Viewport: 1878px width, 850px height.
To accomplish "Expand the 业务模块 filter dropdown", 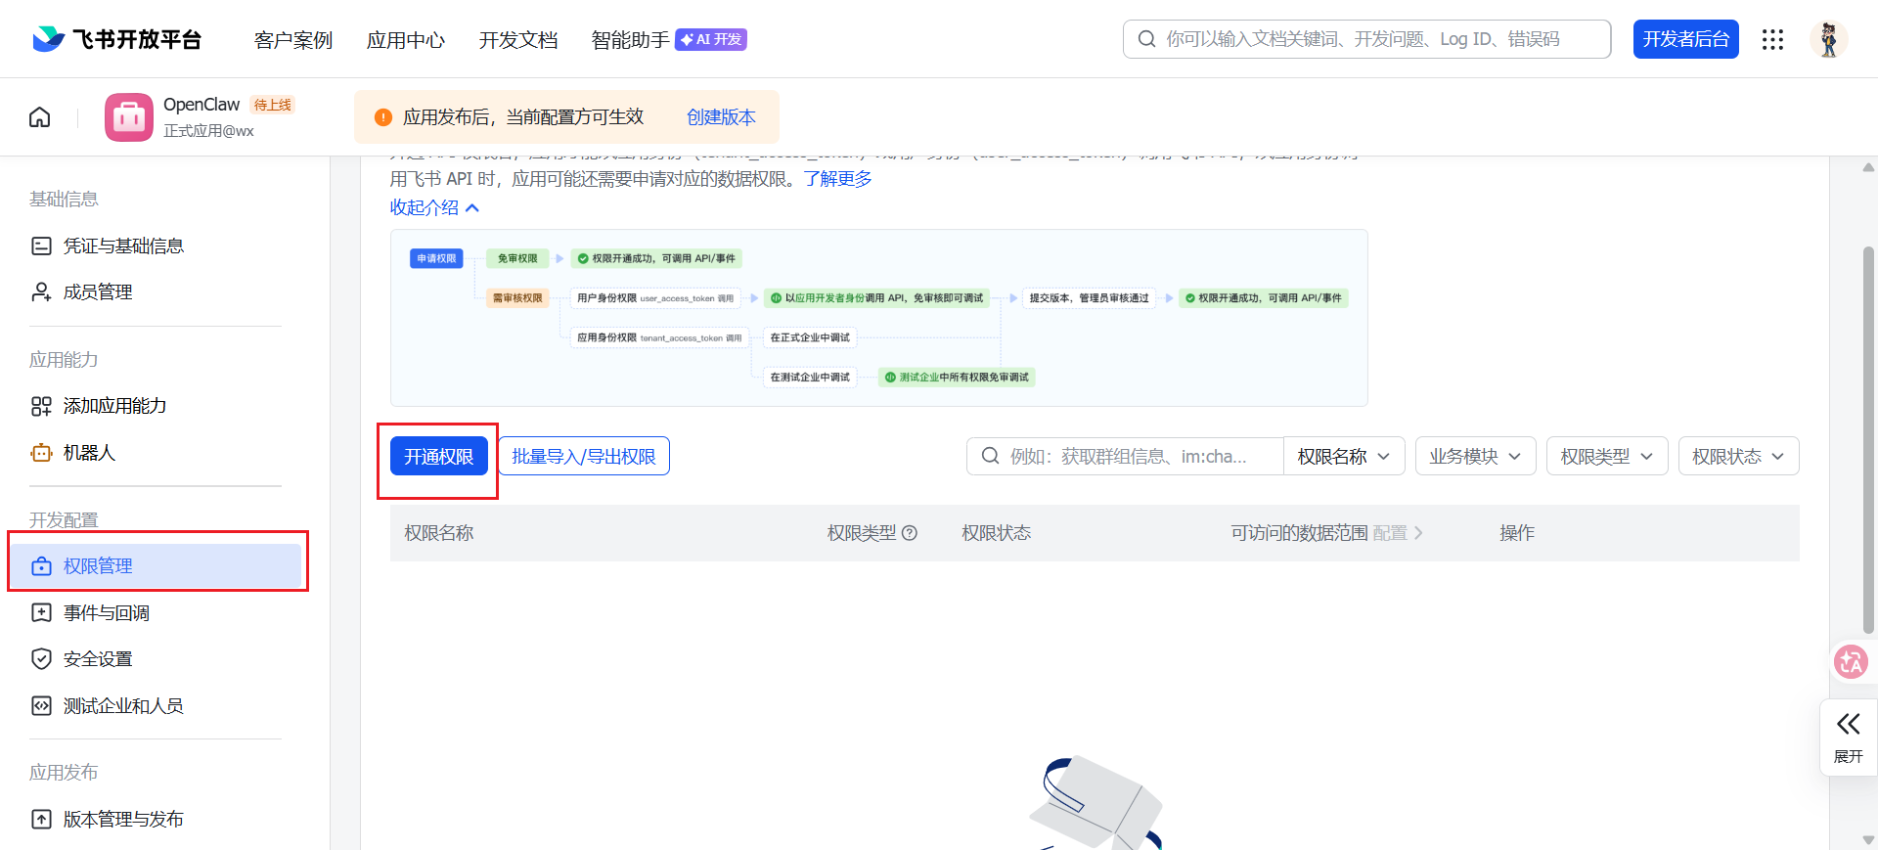I will (1475, 457).
